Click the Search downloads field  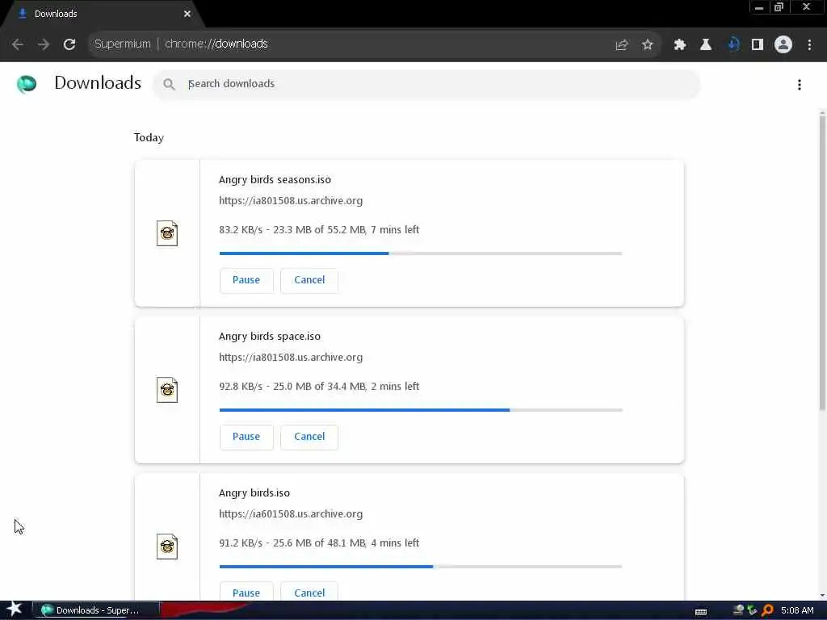point(426,84)
